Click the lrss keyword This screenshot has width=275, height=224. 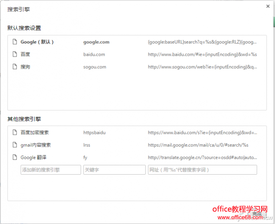[87, 145]
